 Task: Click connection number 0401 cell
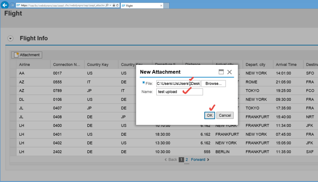point(67,134)
